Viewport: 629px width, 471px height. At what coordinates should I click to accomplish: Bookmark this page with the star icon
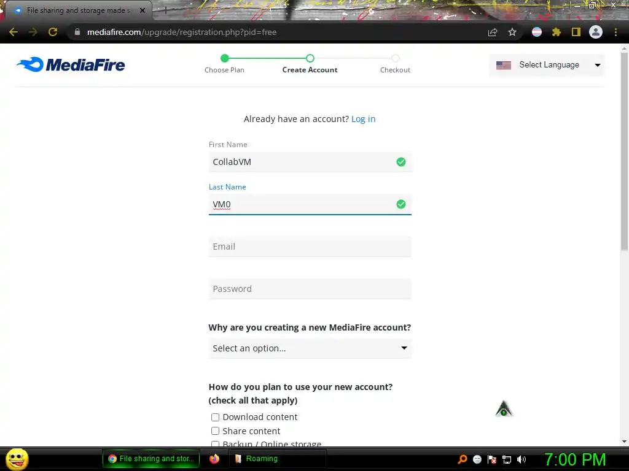click(512, 32)
